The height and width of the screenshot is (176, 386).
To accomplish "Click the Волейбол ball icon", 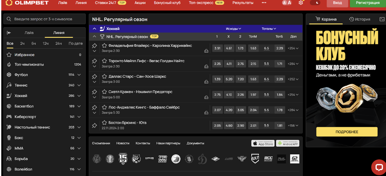I will pos(9,169).
